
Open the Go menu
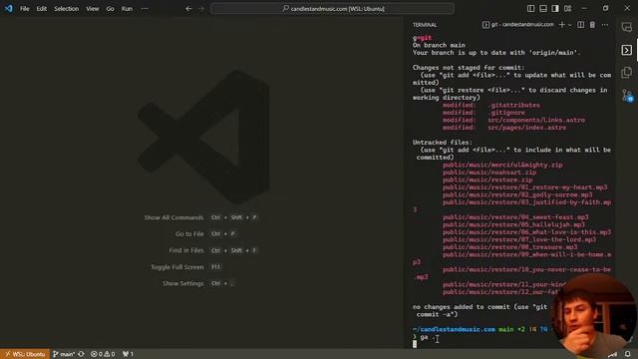110,9
